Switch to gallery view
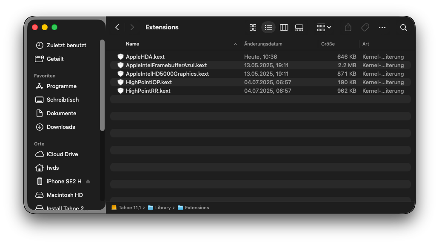This screenshot has width=439, height=245. tap(299, 28)
